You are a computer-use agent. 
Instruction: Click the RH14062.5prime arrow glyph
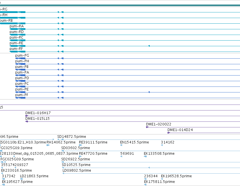[48, 145]
